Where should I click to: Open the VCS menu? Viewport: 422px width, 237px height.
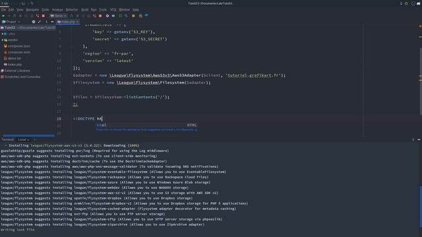click(x=113, y=10)
